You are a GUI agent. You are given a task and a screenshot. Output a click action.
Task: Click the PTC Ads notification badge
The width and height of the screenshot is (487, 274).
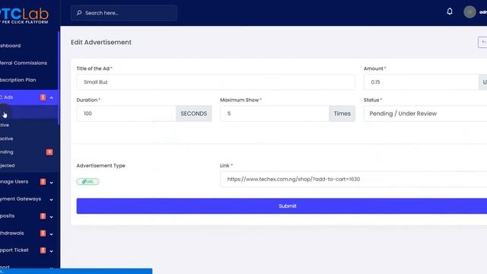coord(43,97)
